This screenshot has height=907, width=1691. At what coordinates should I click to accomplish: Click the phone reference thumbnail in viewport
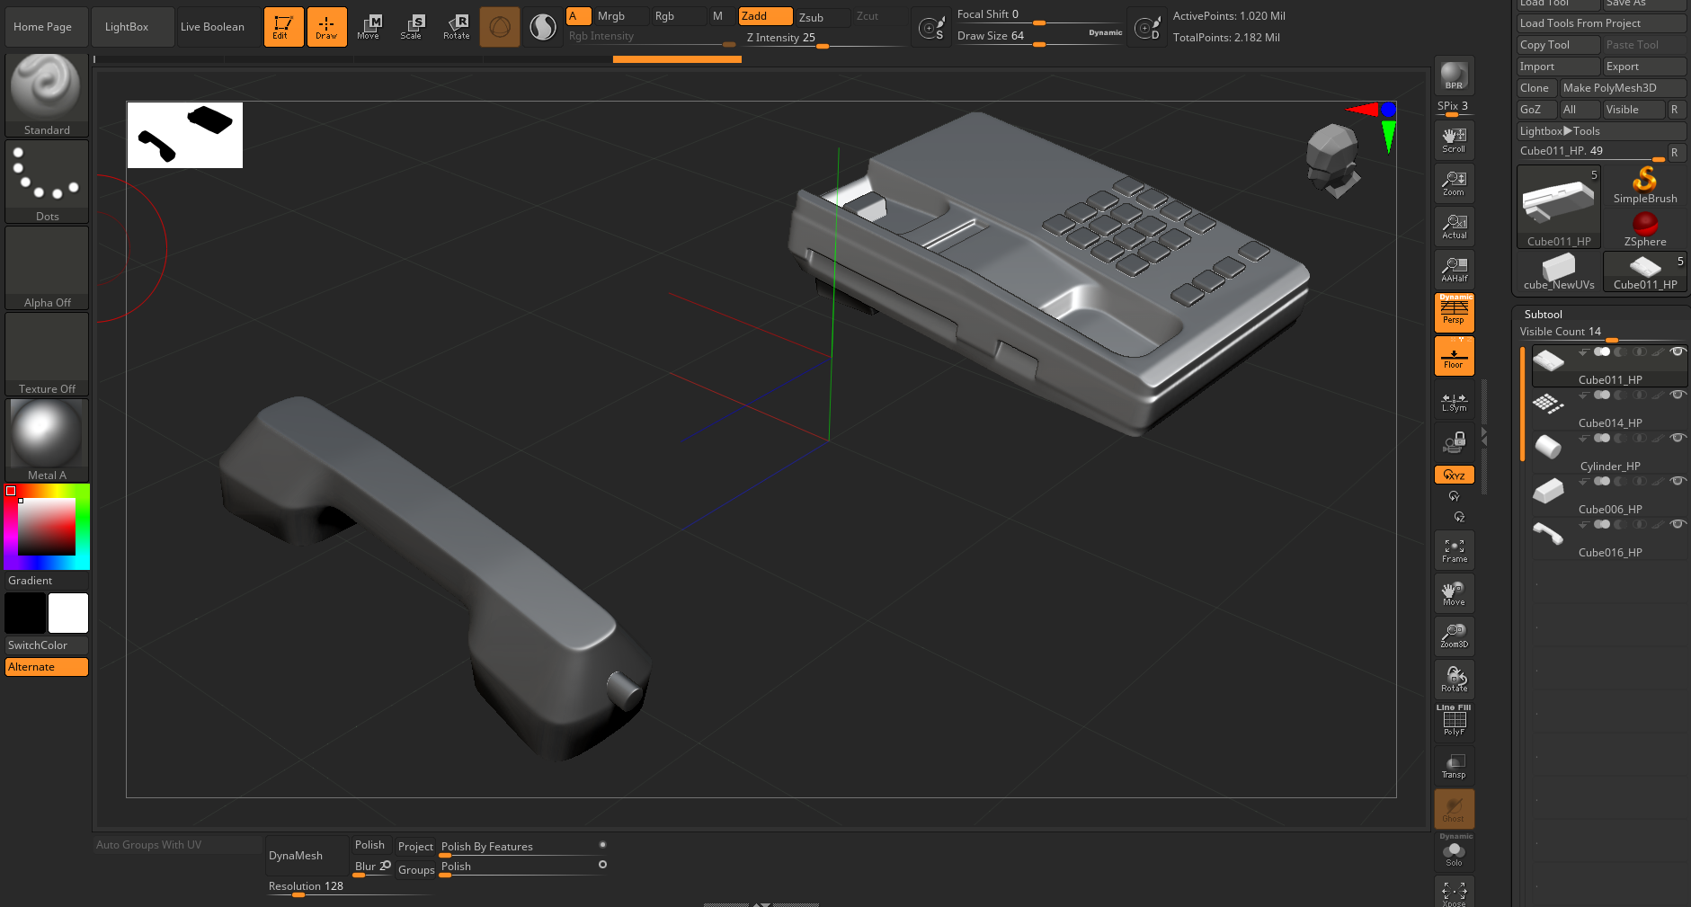(x=185, y=135)
